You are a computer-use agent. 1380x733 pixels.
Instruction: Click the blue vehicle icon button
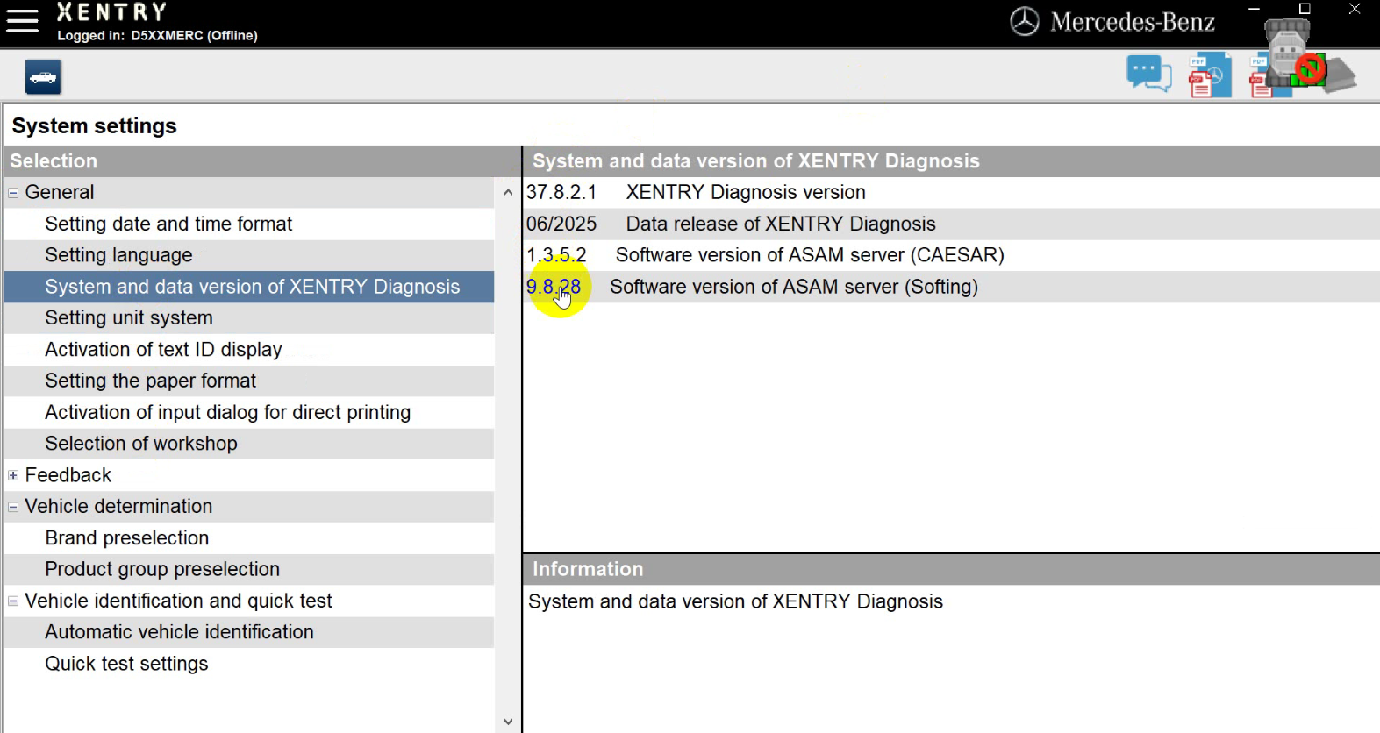point(43,77)
